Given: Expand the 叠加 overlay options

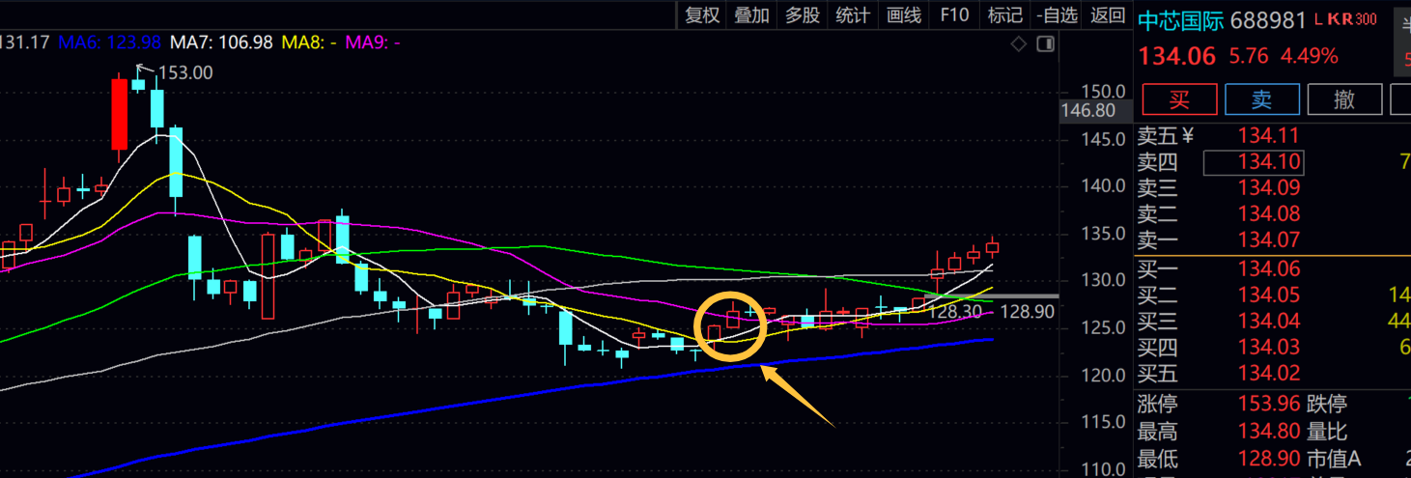Looking at the screenshot, I should tap(752, 14).
